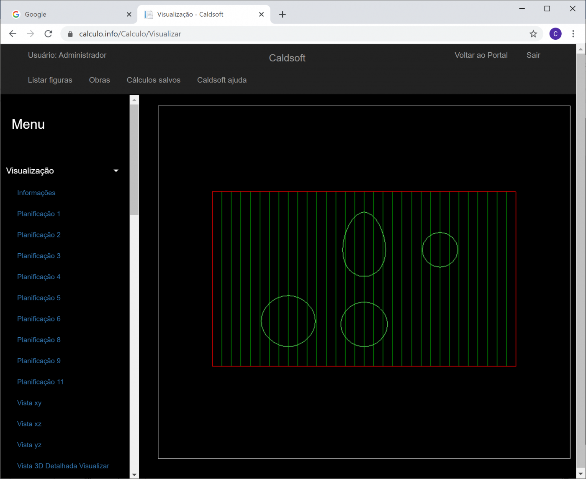
Task: Open the Cálculos salvos menu item
Action: pyautogui.click(x=153, y=80)
